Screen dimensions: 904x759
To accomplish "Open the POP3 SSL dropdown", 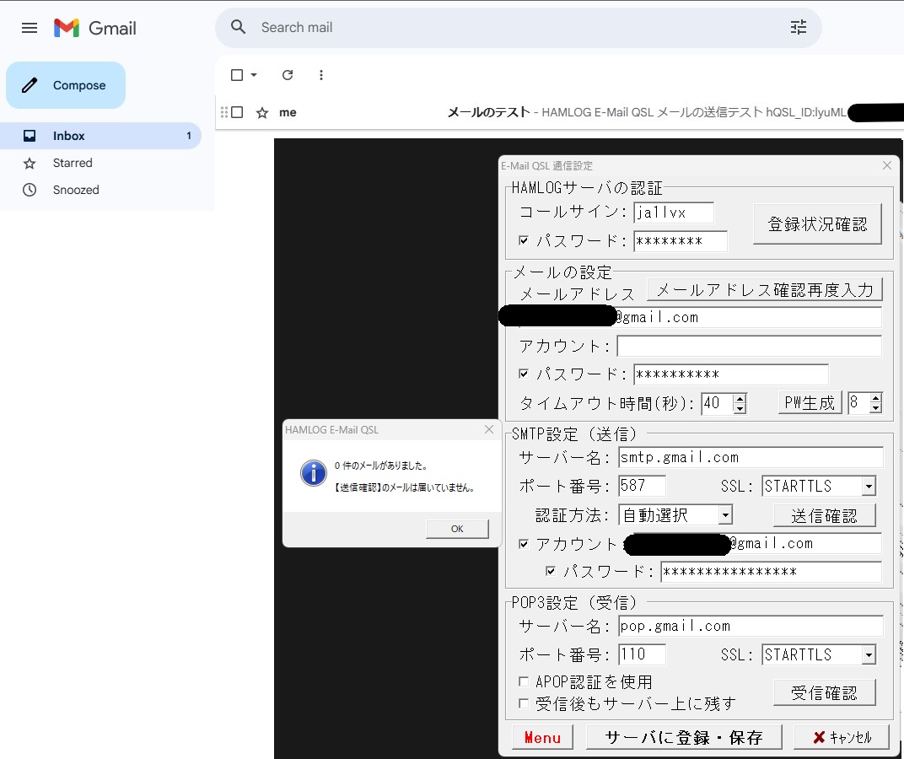I will 869,655.
